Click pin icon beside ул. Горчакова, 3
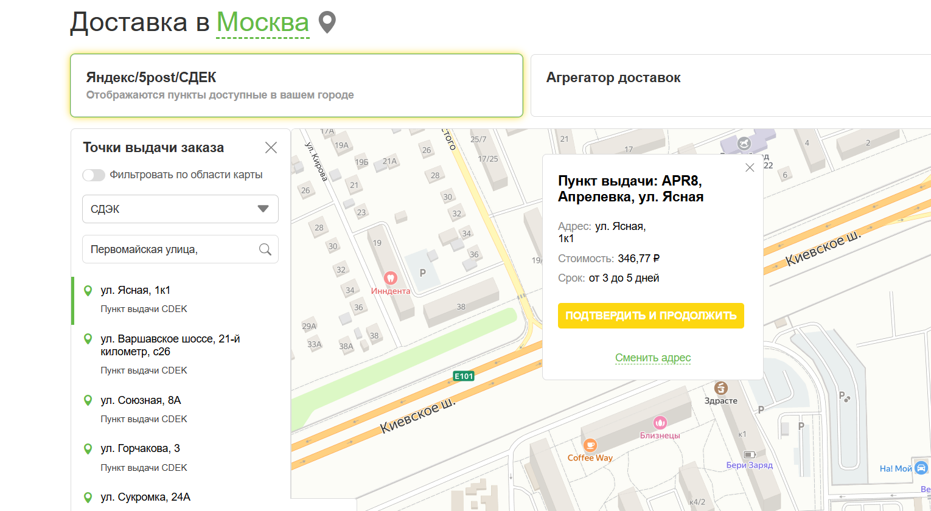 88,449
